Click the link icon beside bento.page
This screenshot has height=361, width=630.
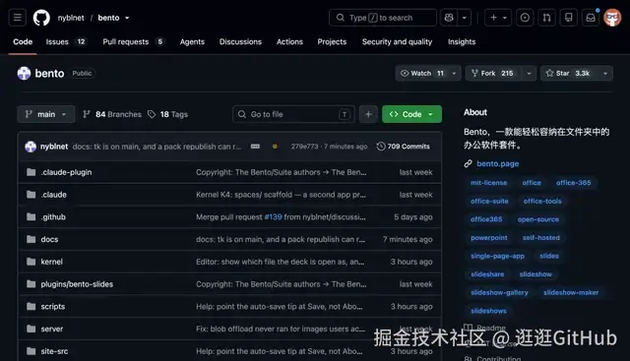(x=469, y=164)
